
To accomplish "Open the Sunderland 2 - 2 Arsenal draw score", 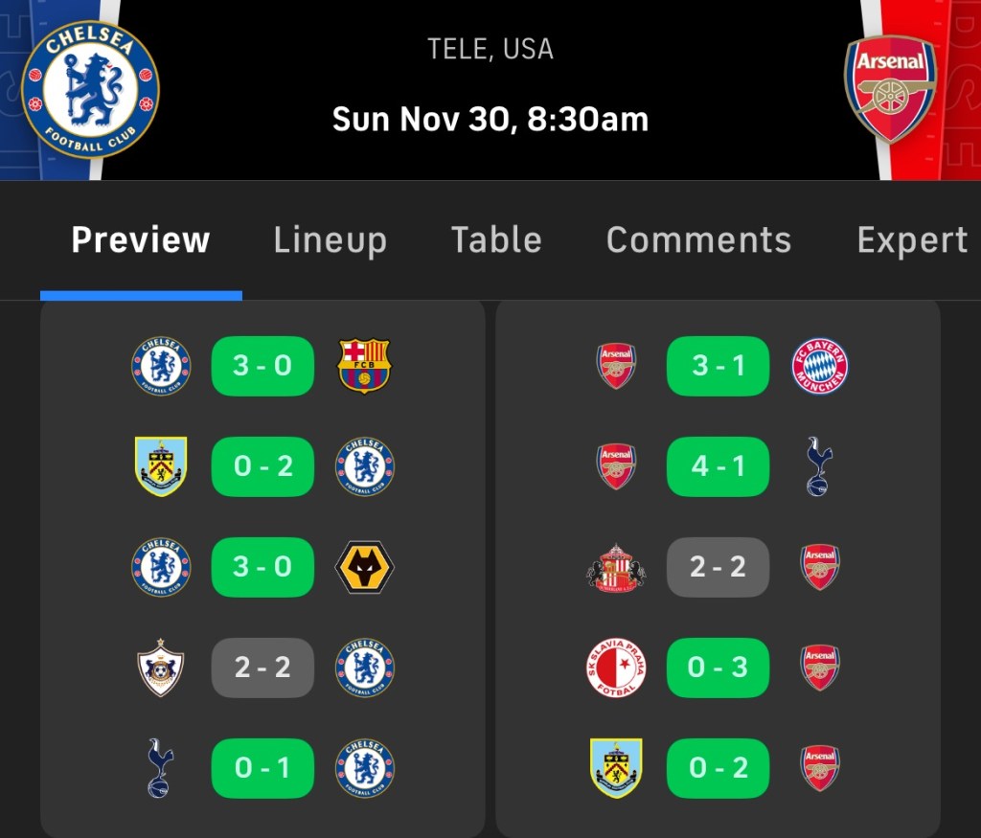I will (718, 567).
